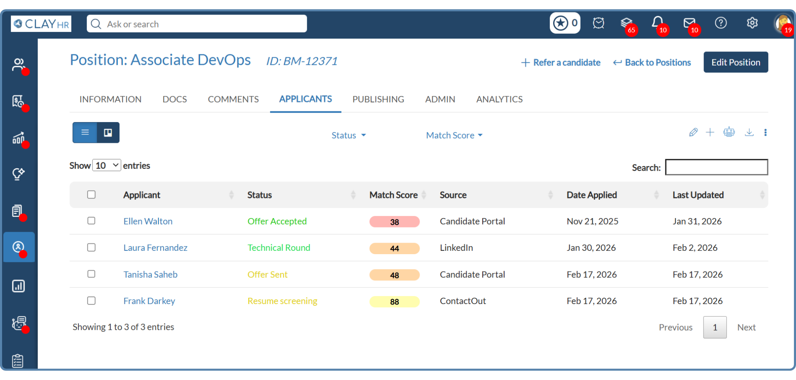Screen dimensions: 796x380
Task: Open the settings gear
Action: 752,23
